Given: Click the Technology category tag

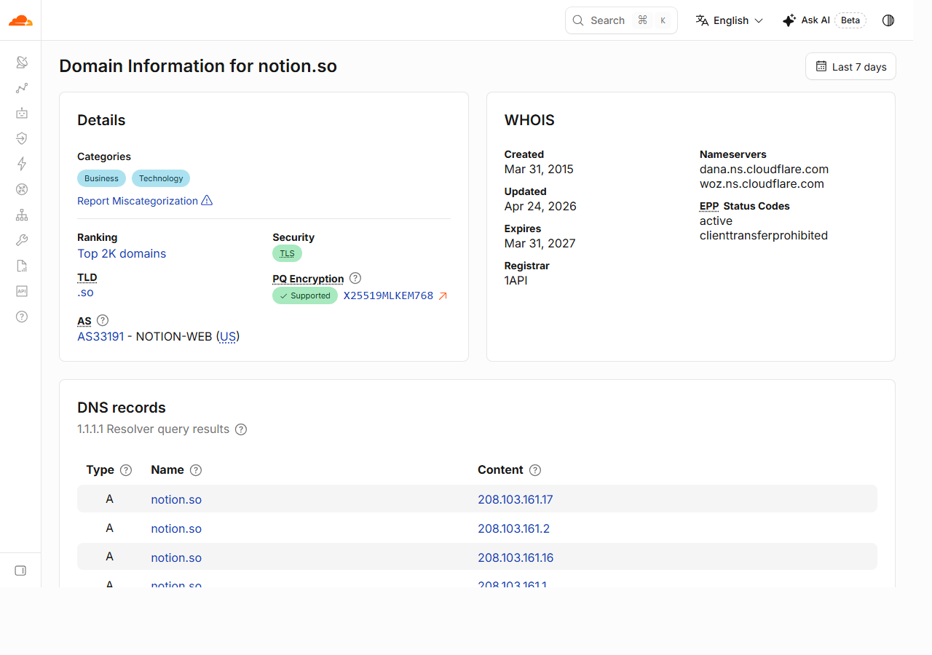Looking at the screenshot, I should (161, 178).
